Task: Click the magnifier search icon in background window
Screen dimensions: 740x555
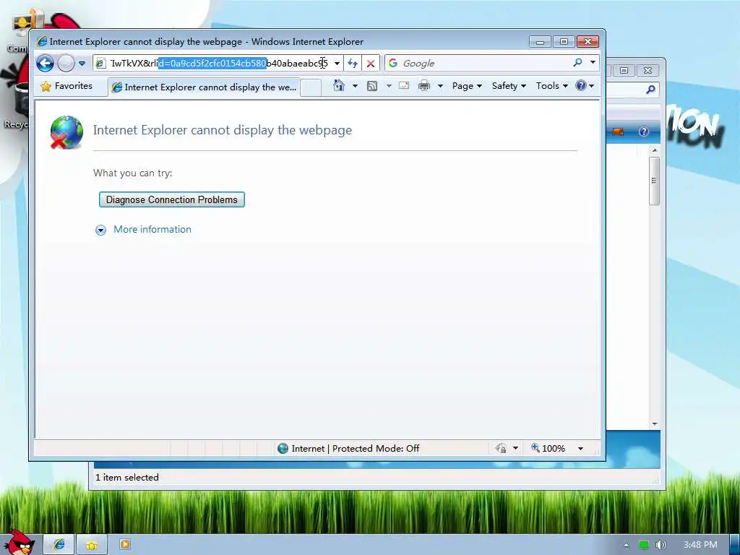Action: point(650,89)
